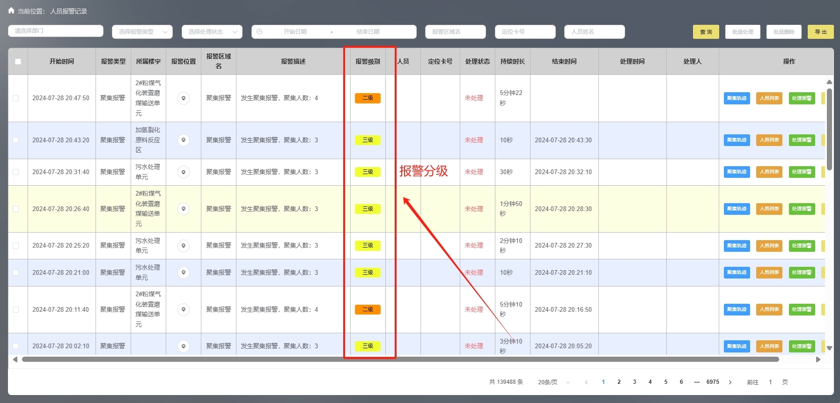Open the 选择报警类型 dropdown
Viewport: 840px width, 403px height.
(x=142, y=32)
